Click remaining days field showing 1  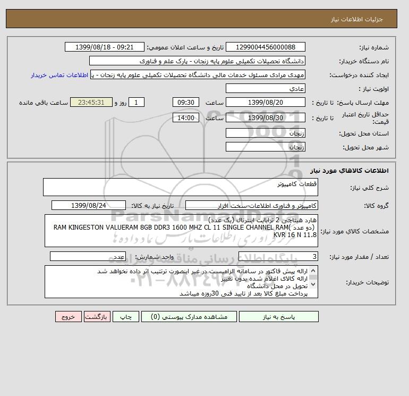tap(136, 103)
